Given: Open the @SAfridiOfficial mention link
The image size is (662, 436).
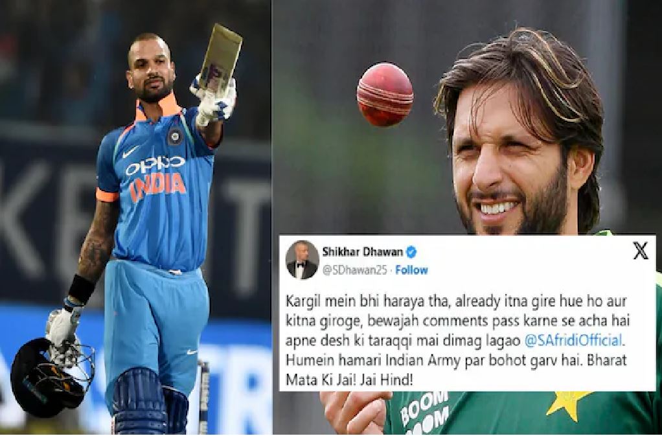Looking at the screenshot, I should point(573,341).
